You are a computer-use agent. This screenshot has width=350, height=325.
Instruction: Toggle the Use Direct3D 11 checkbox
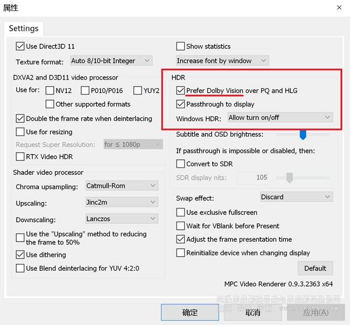click(x=20, y=46)
